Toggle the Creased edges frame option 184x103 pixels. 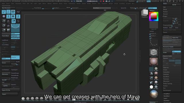(15, 38)
